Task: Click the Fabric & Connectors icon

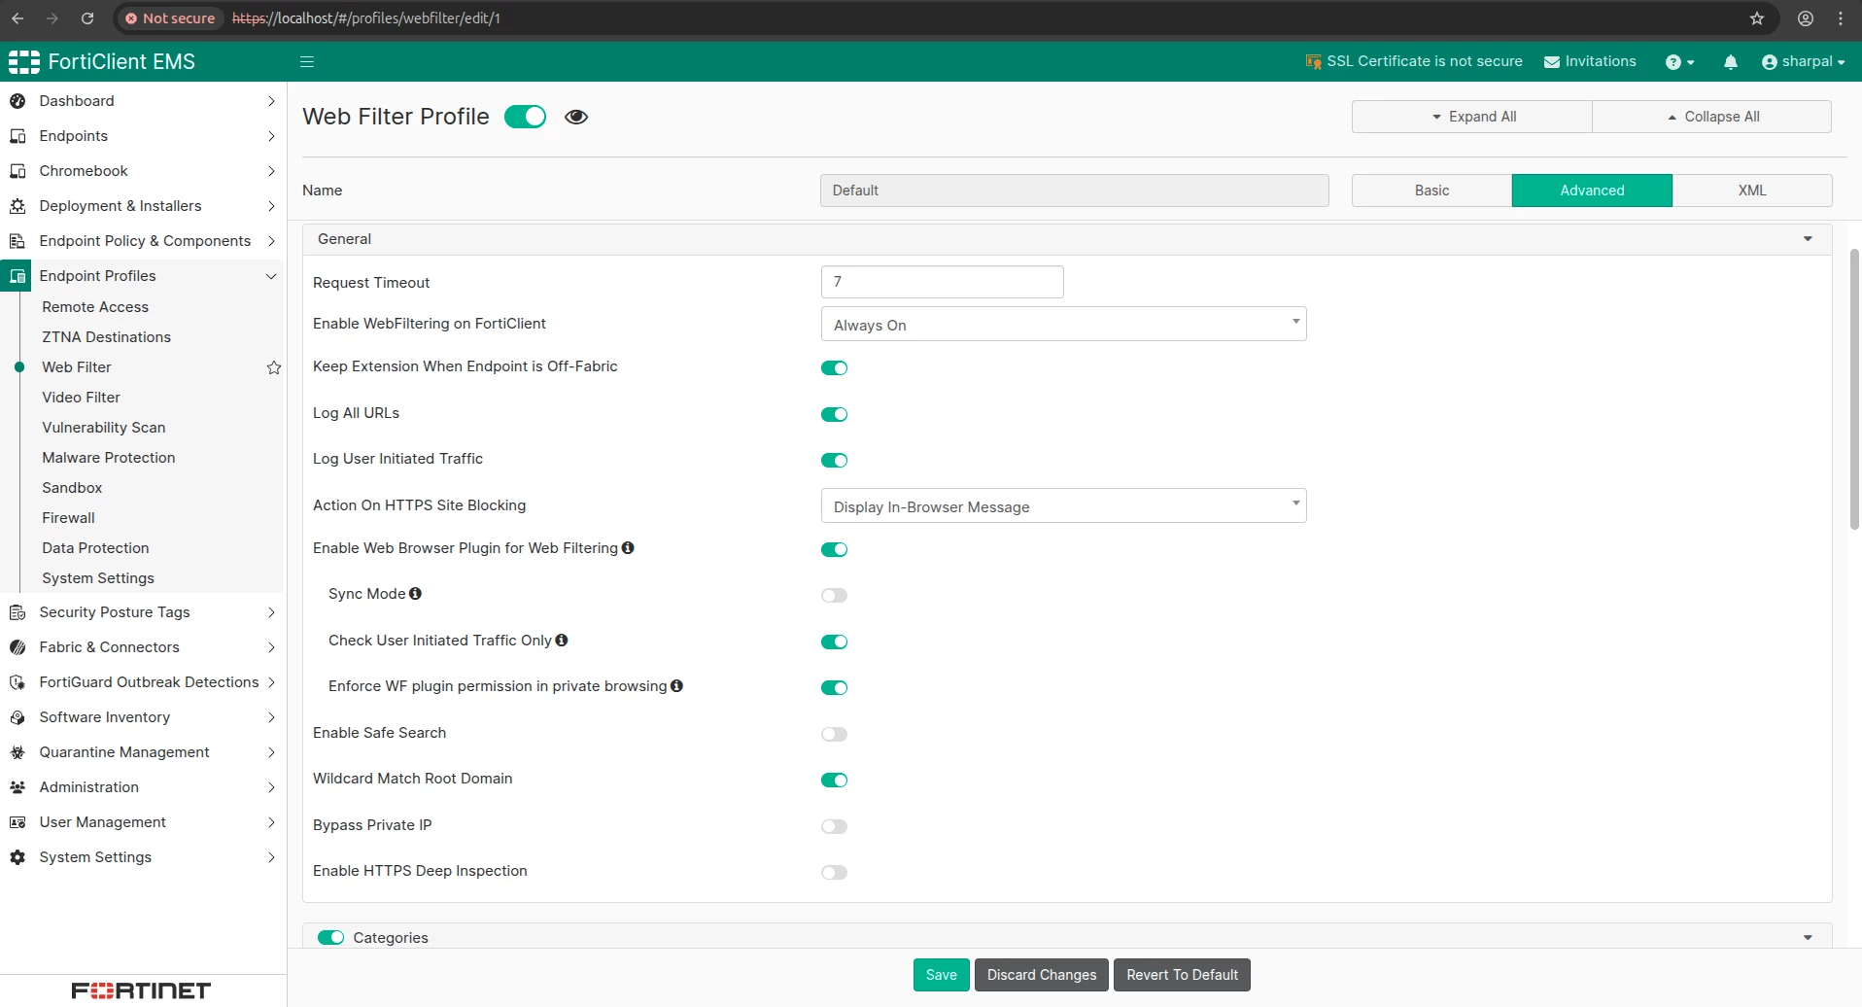Action: click(x=17, y=647)
